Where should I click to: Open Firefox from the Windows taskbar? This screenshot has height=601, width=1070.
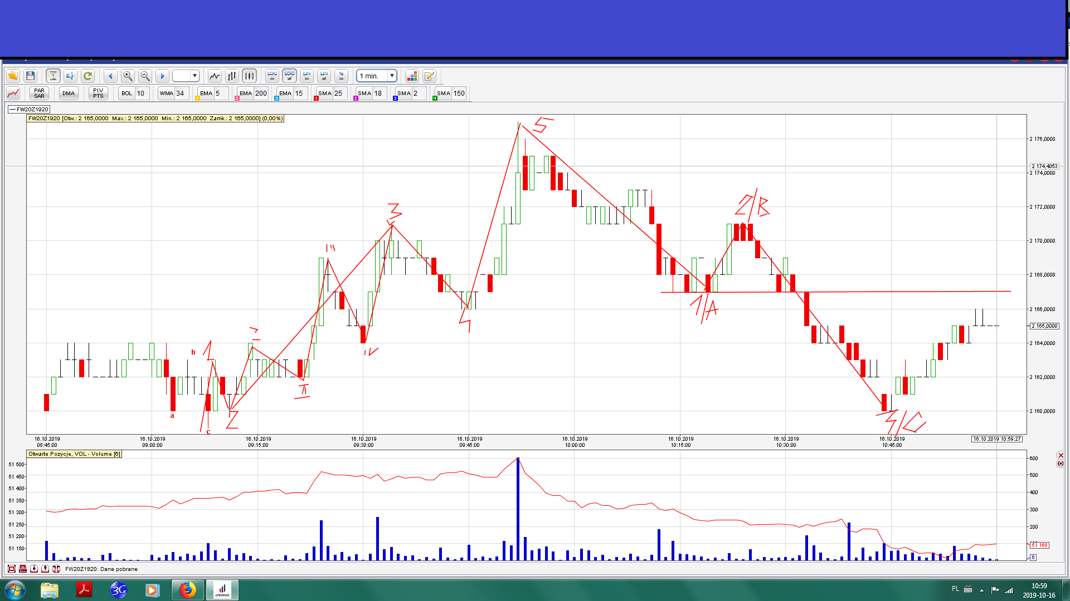[187, 590]
